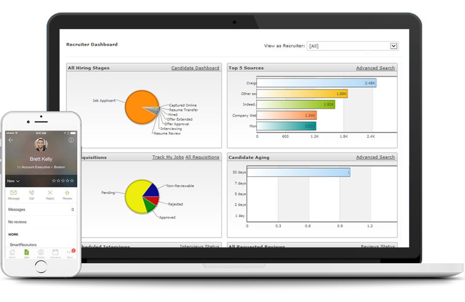Viewport: 465px width, 302px height.
Task: Click the Resume Transfer pie label
Action: click(x=183, y=110)
